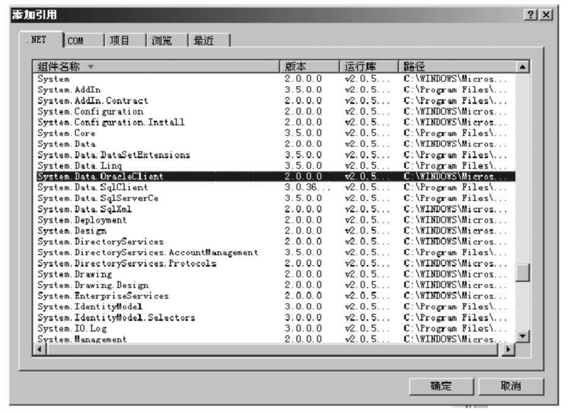The width and height of the screenshot is (570, 413).
Task: Click the vertical scrollbar up arrow
Action: pos(522,67)
